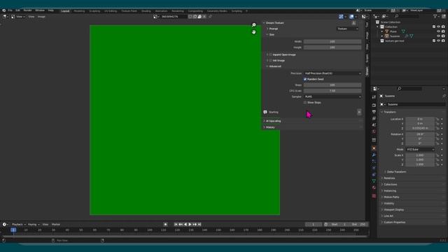Viewport: 448px width, 252px height.
Task: Open the Render properties tab icon
Action: coord(374,105)
